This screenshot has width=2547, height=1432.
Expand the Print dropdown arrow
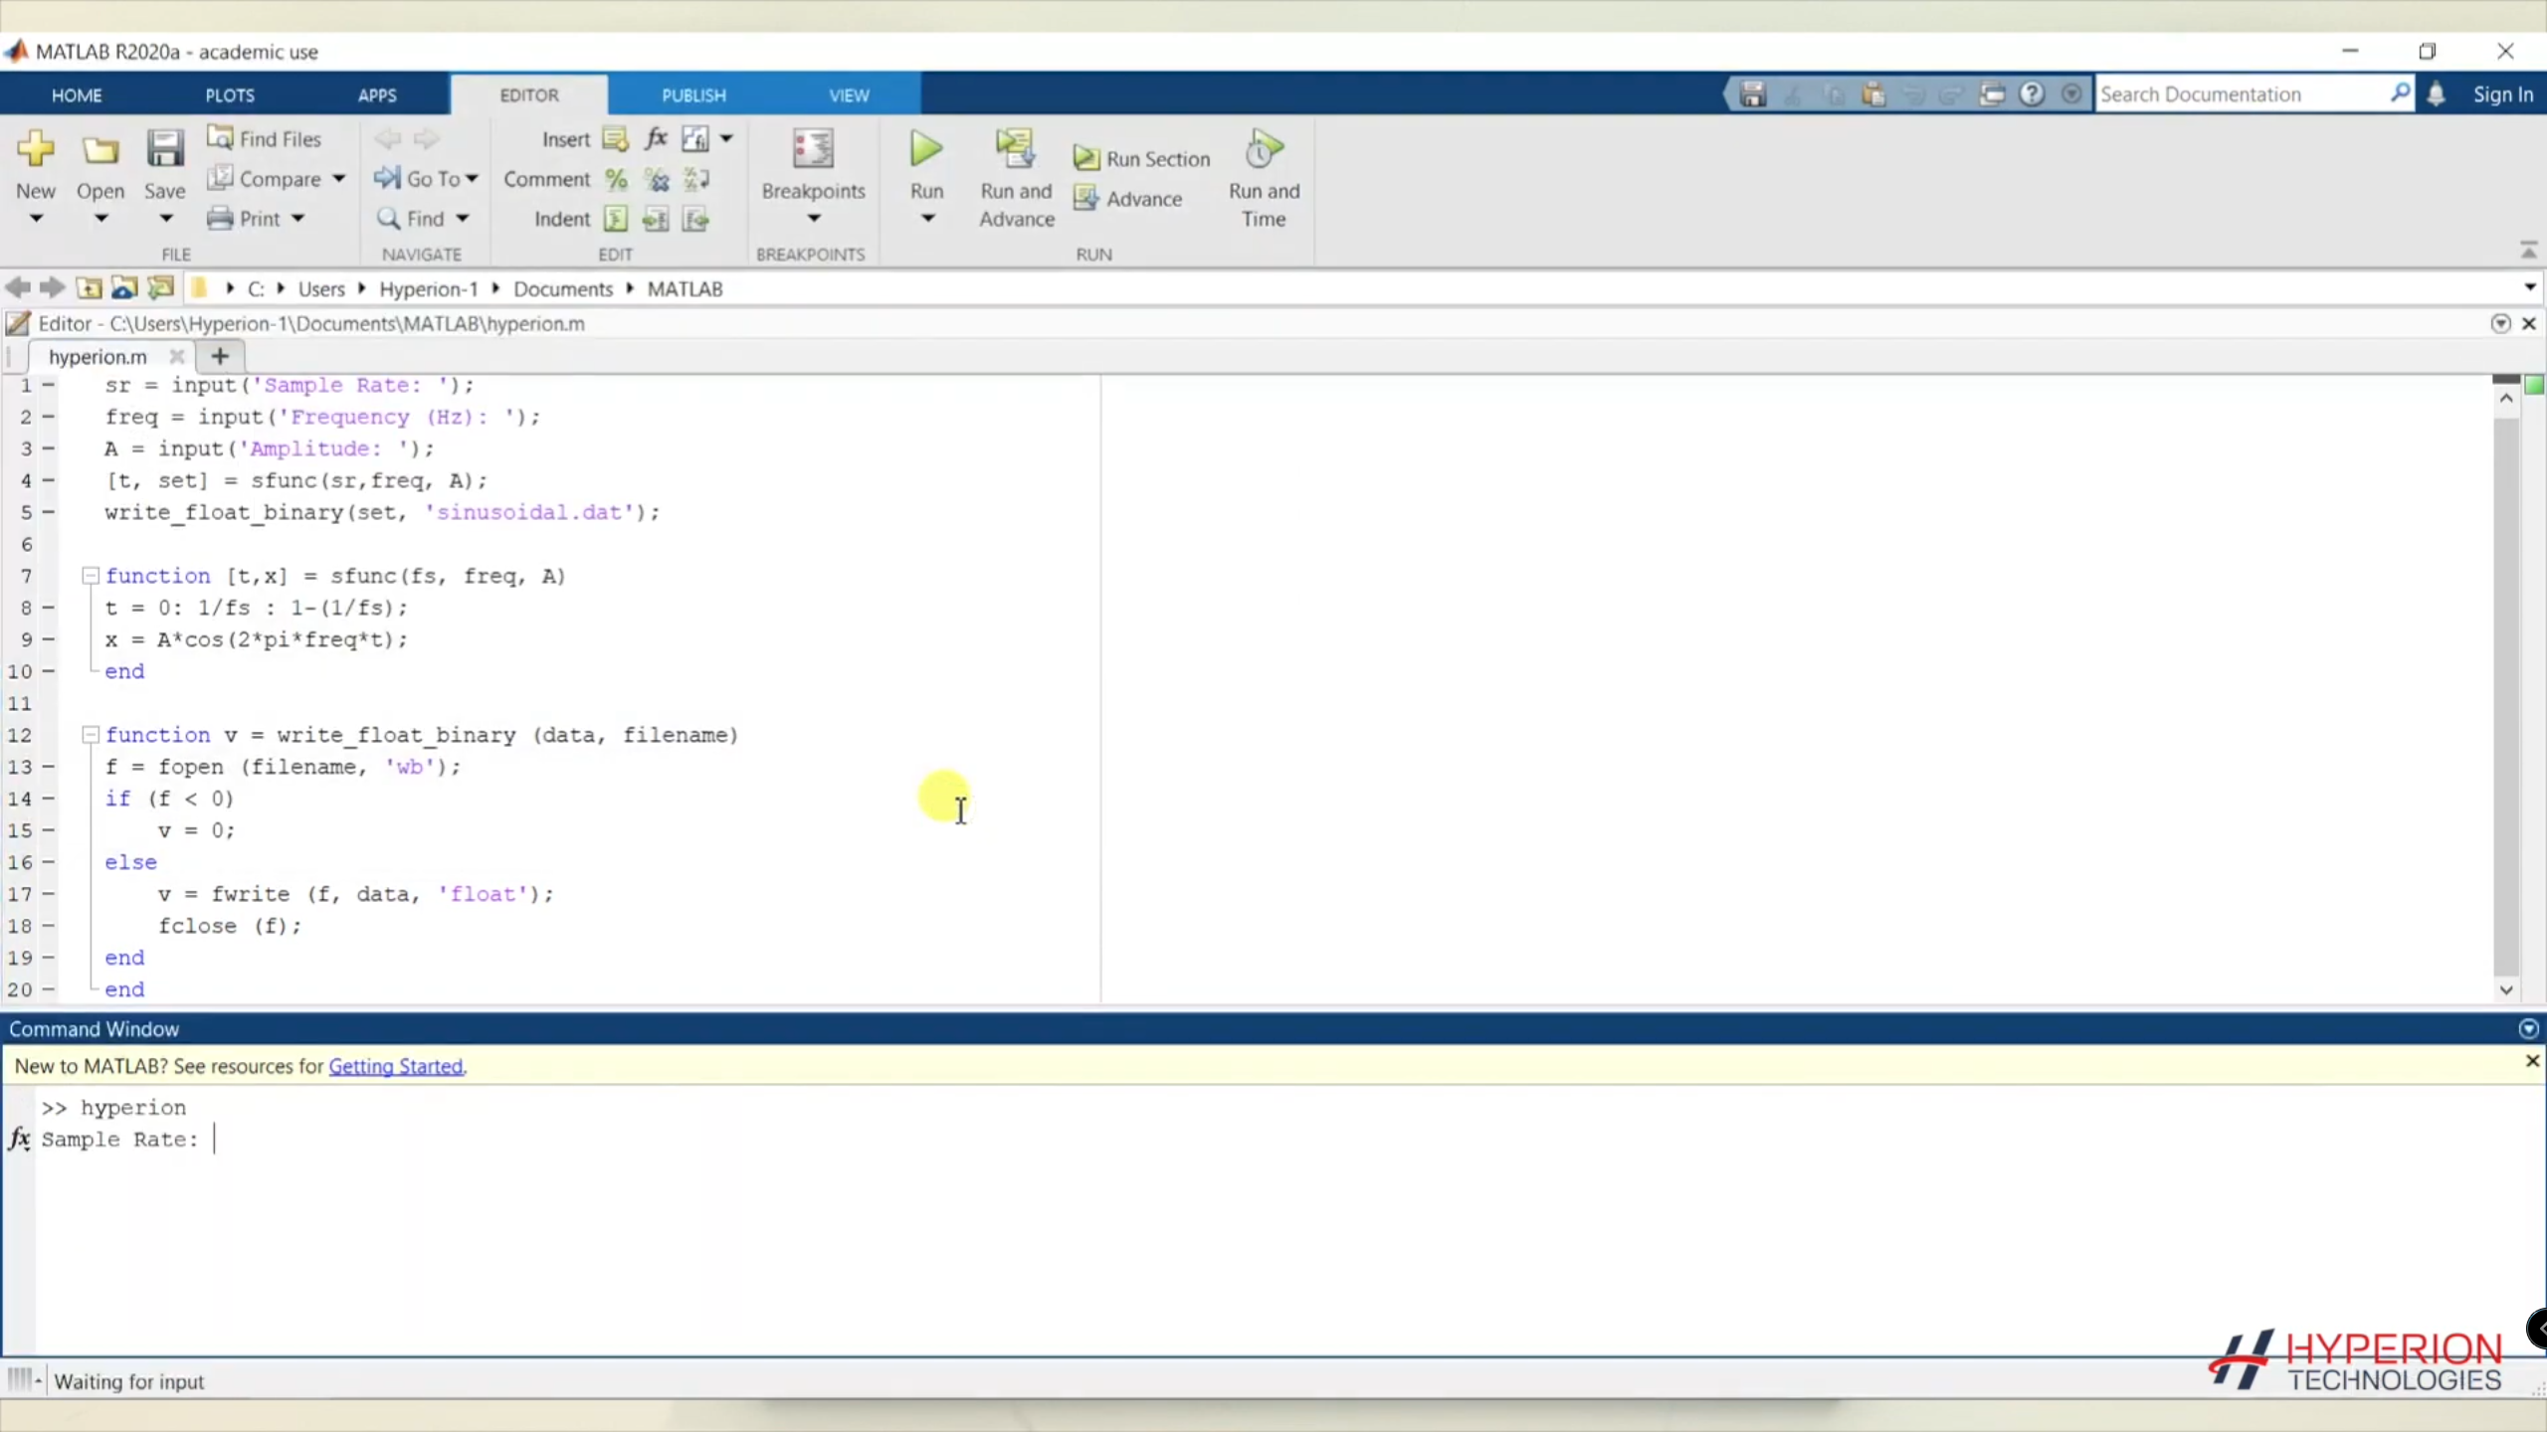[x=297, y=219]
